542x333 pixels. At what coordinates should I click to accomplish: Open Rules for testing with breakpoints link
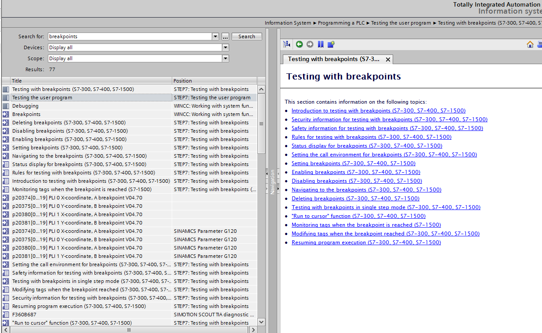pyautogui.click(x=372, y=137)
